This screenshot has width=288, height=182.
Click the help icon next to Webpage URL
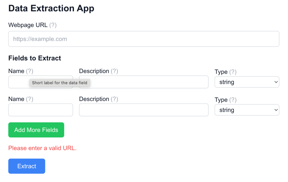(x=53, y=25)
